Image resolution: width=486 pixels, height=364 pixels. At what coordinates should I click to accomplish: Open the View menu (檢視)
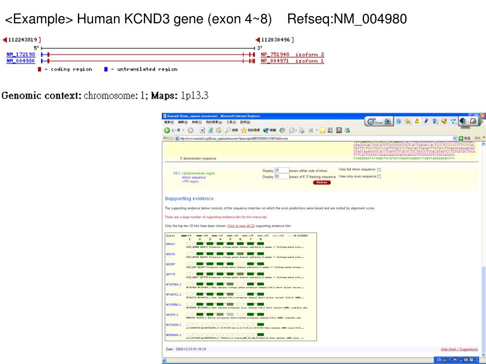coord(196,122)
